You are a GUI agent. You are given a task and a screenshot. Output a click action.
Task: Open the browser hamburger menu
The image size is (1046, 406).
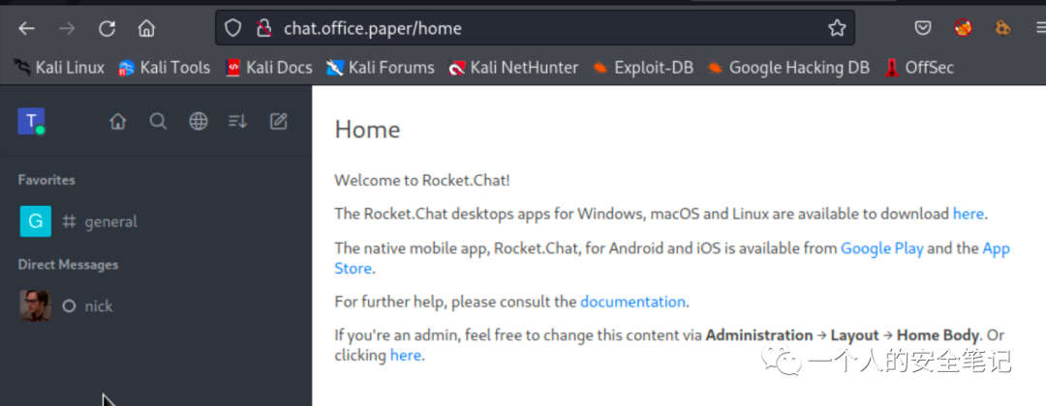[x=1040, y=28]
